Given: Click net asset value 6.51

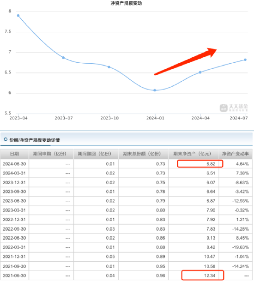Looking at the screenshot, I should [x=211, y=173].
